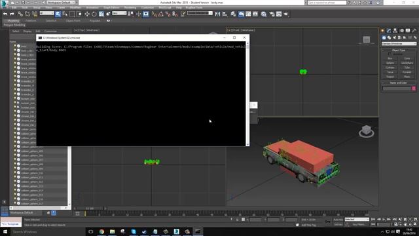This screenshot has height=236, width=419.
Task: Toggle Keyboard Shortcut Override button
Action: pos(145,14)
